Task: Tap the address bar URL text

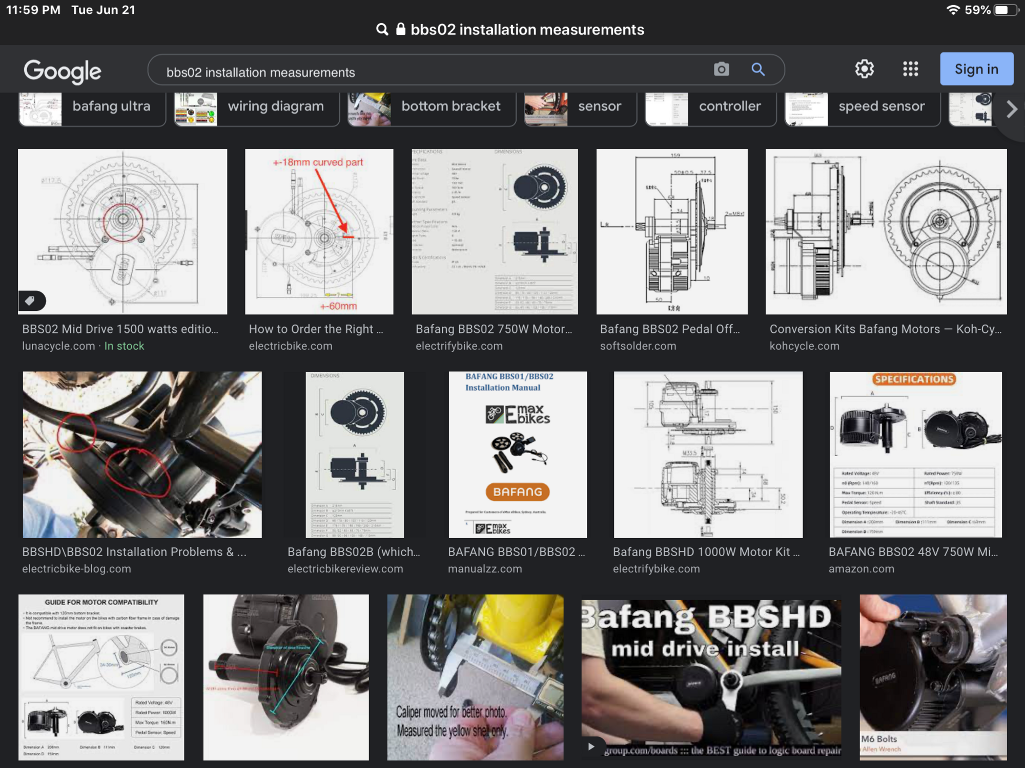Action: tap(527, 30)
